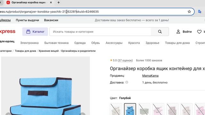Click the Более 1000 заказов text

pos(149,60)
